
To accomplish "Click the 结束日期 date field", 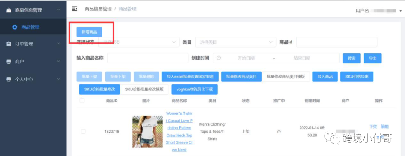I will pos(302,58).
